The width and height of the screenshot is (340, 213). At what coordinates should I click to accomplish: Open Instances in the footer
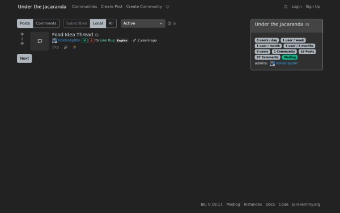click(253, 204)
